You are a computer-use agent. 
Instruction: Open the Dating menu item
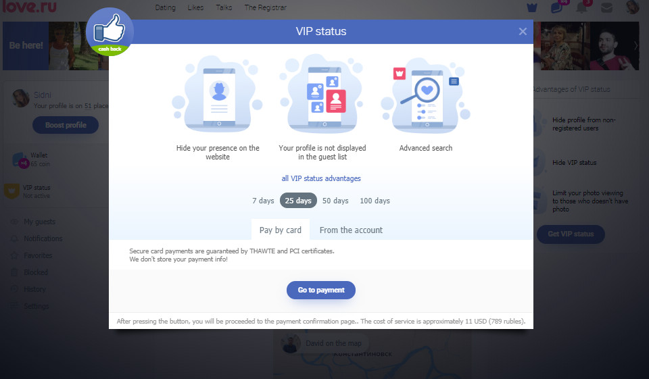(x=165, y=8)
